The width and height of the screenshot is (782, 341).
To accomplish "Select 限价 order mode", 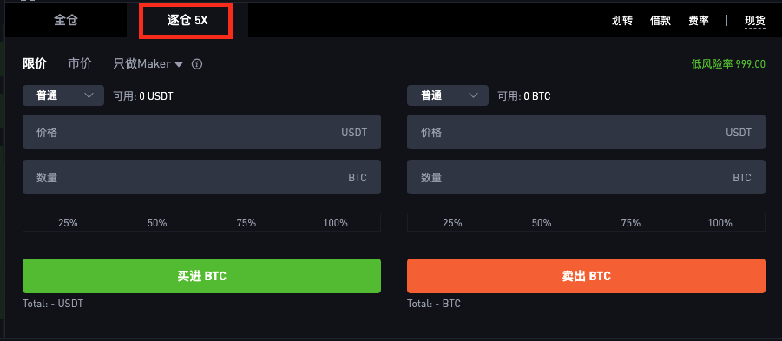I will (x=35, y=64).
